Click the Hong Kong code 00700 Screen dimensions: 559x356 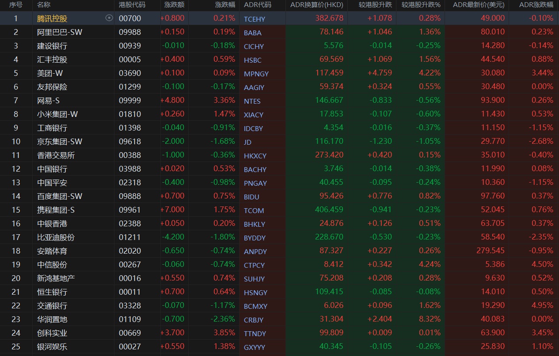[x=130, y=19]
